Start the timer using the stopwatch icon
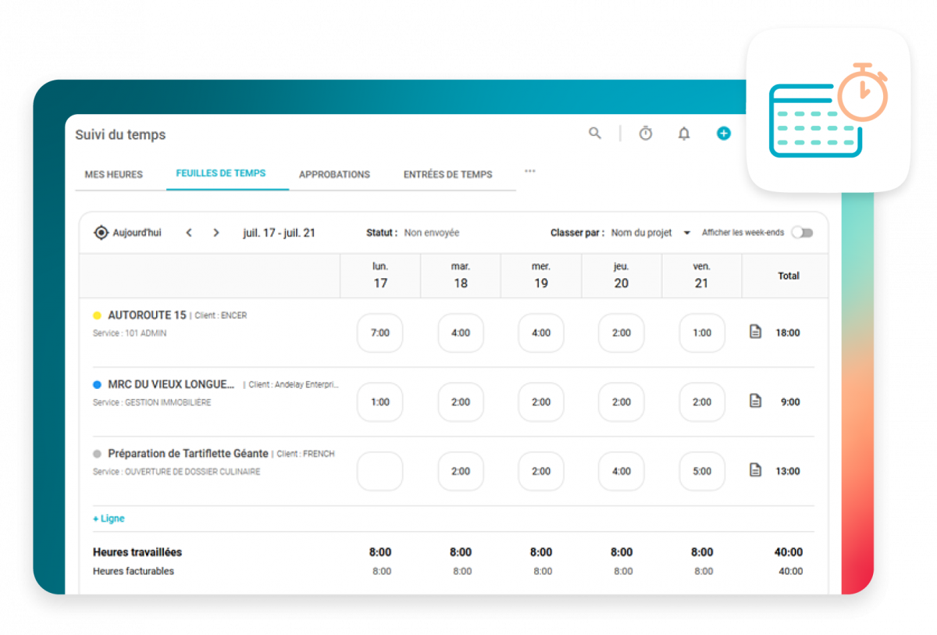The width and height of the screenshot is (937, 635). (x=646, y=134)
